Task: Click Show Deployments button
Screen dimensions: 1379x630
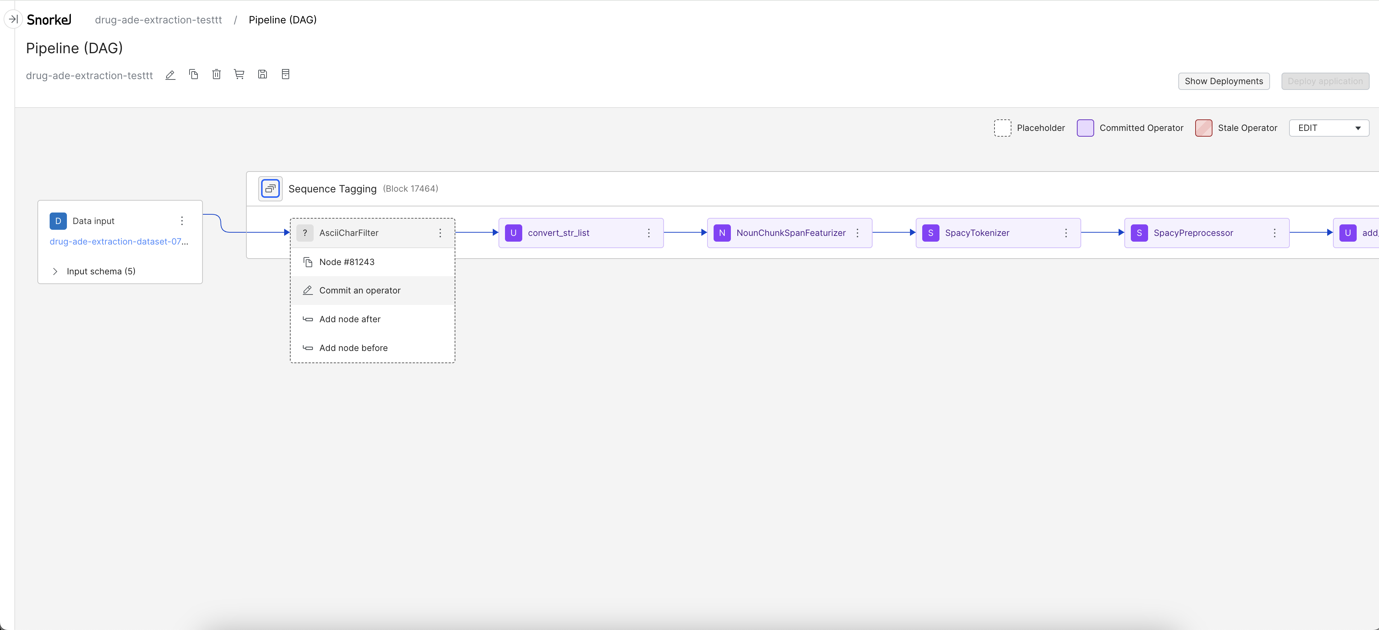Action: (x=1224, y=81)
